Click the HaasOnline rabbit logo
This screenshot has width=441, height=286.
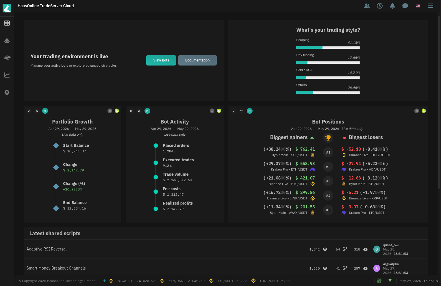point(7,8)
